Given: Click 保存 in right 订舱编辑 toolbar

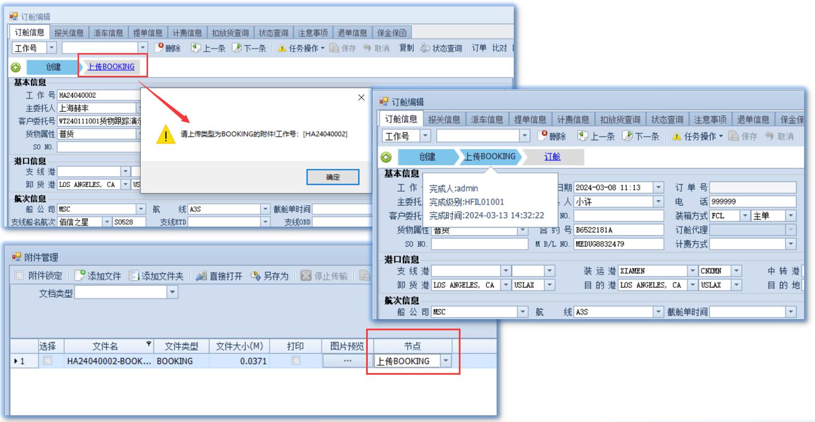Looking at the screenshot, I should tap(743, 136).
